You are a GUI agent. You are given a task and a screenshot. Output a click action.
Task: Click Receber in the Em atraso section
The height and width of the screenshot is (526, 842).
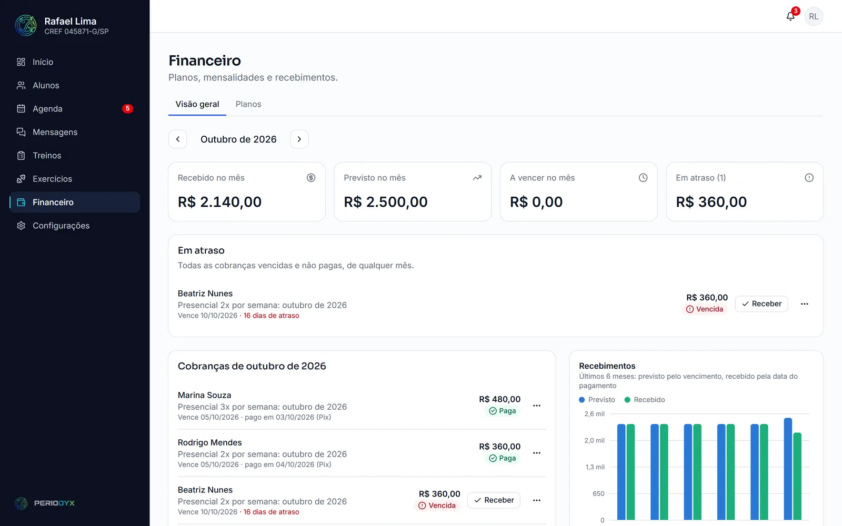click(x=761, y=304)
